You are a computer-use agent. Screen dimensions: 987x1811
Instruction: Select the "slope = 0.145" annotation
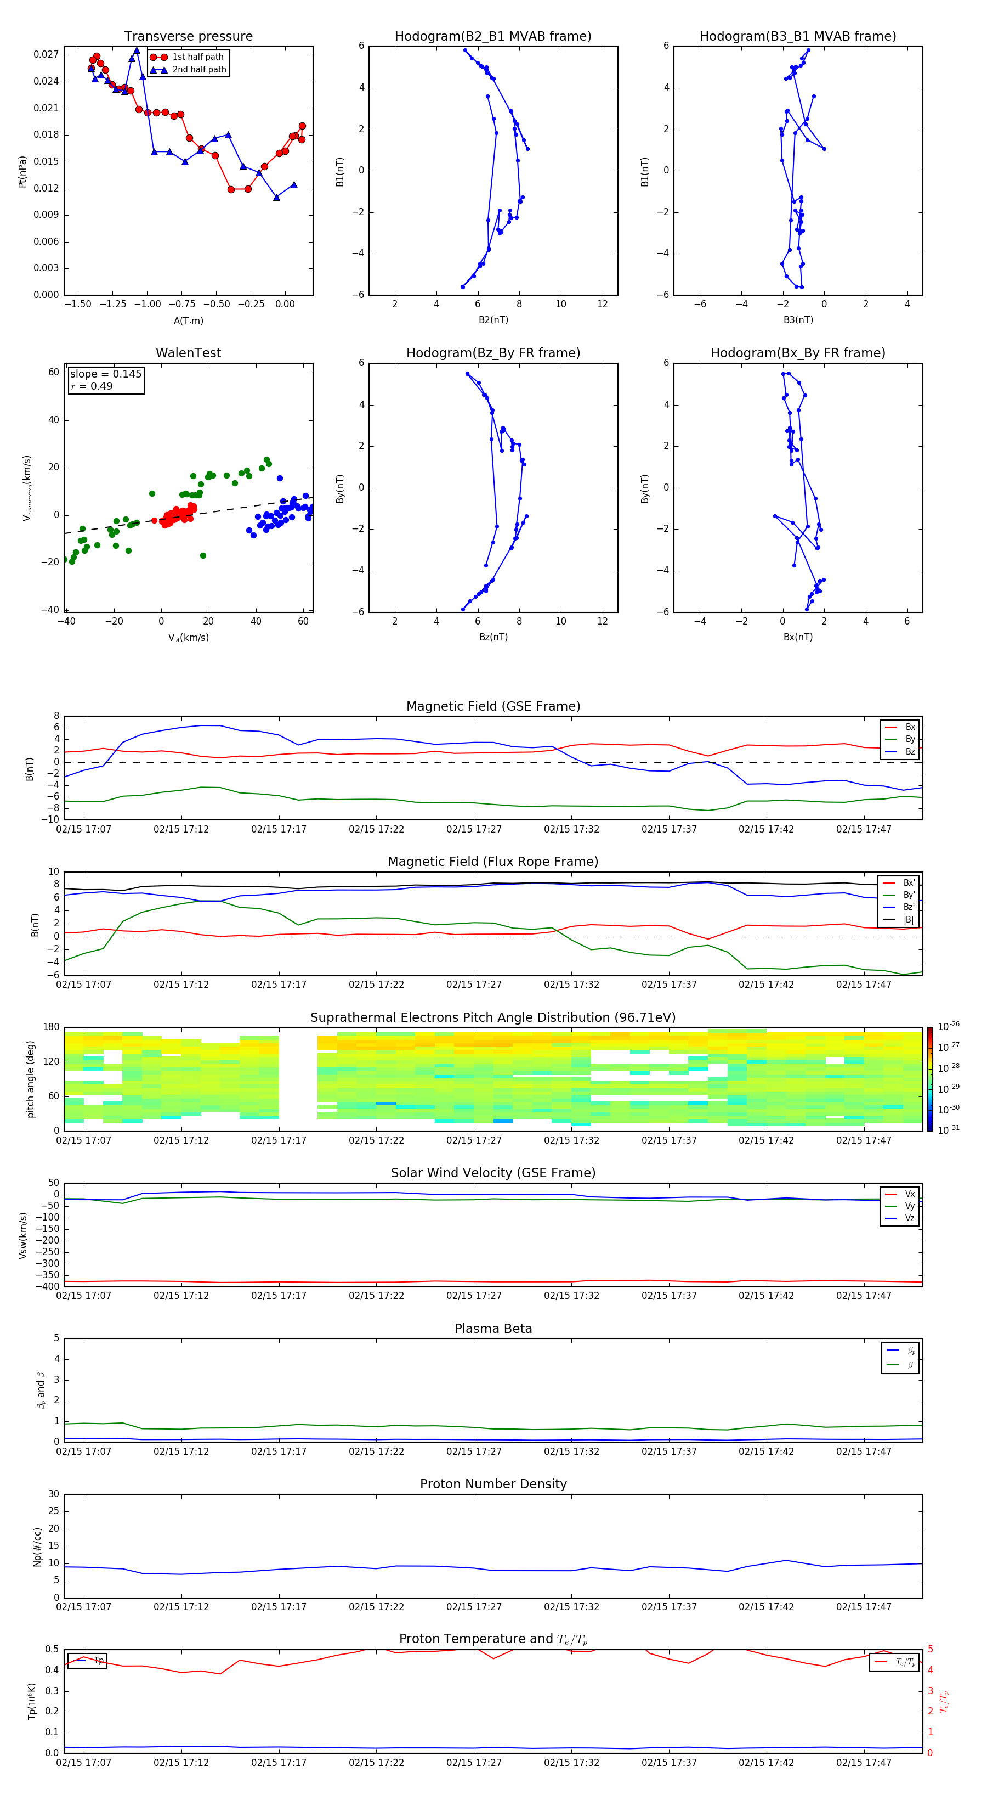tap(105, 374)
